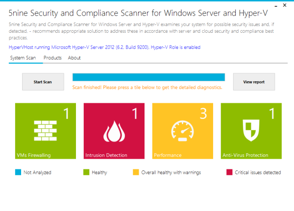Click the HyperVHost server info text
The image size is (294, 211).
104,47
